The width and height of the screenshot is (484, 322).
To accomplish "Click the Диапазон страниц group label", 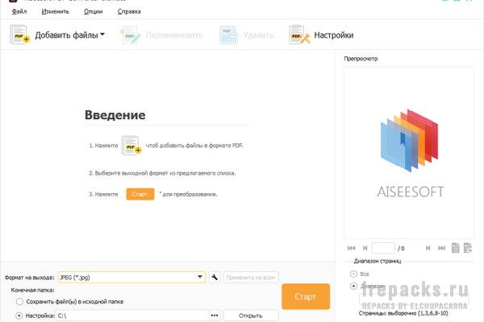I will (x=378, y=261).
